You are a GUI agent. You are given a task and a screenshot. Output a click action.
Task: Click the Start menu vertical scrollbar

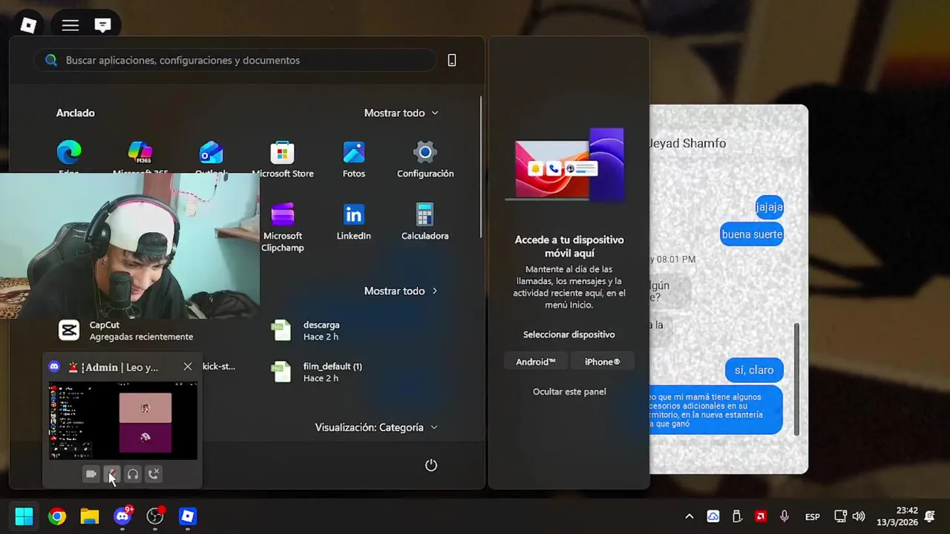(x=481, y=167)
